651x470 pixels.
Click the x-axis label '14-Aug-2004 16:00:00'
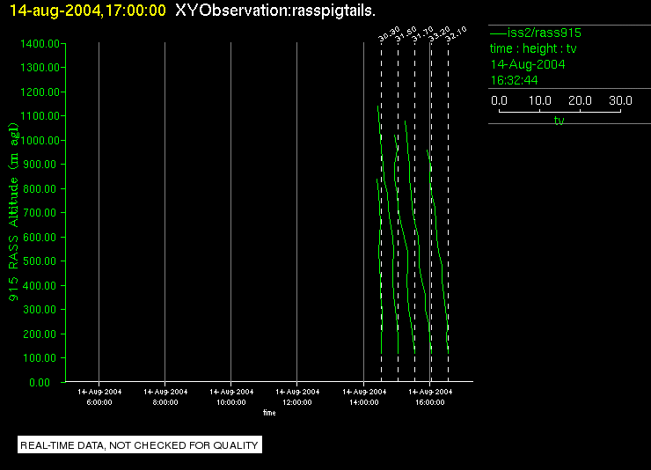(x=430, y=397)
